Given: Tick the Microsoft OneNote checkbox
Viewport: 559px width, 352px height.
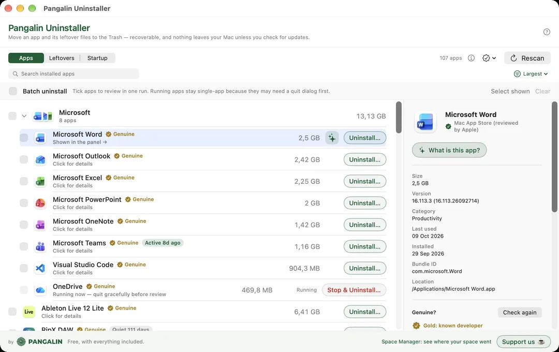Looking at the screenshot, I should 24,225.
